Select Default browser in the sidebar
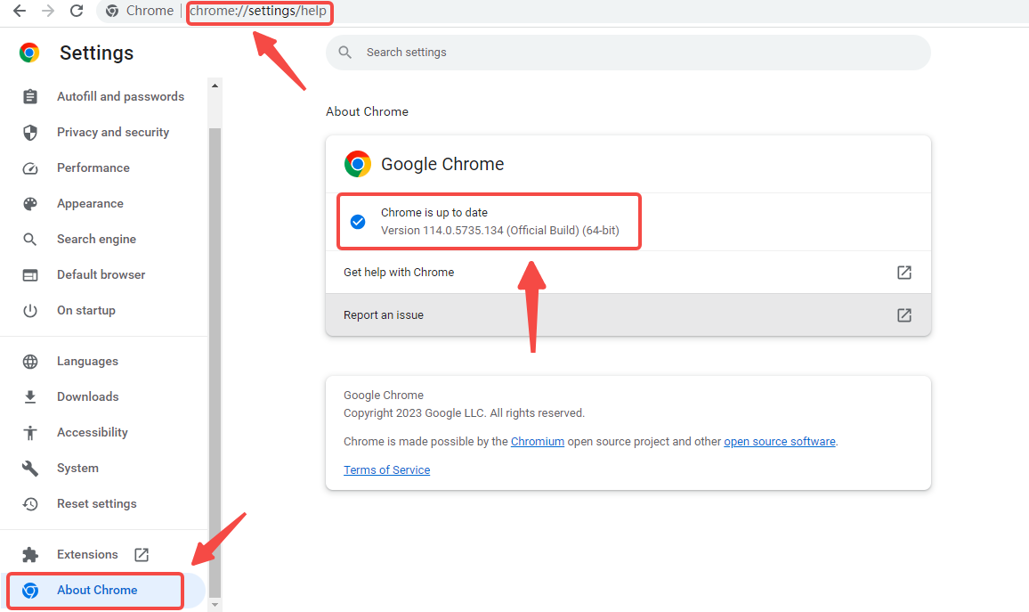Image resolution: width=1029 pixels, height=612 pixels. [x=101, y=274]
